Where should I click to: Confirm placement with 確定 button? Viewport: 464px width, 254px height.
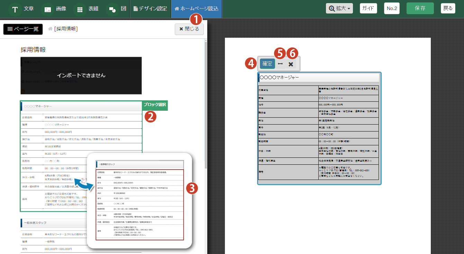coord(267,64)
